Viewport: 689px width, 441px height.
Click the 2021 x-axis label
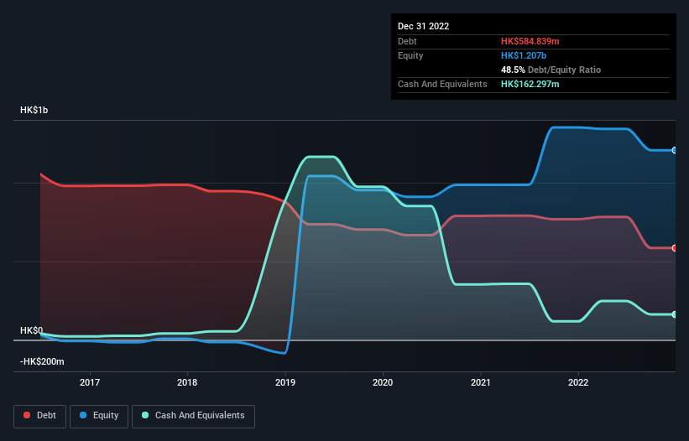click(481, 382)
